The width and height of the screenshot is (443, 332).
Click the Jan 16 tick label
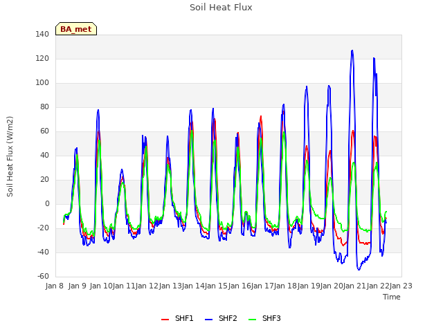pyautogui.click(x=239, y=286)
